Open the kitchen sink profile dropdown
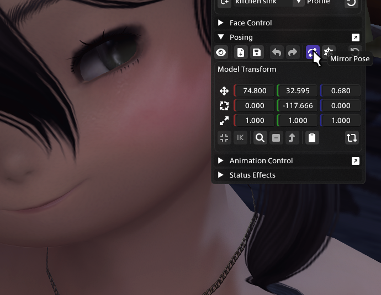 pos(299,2)
